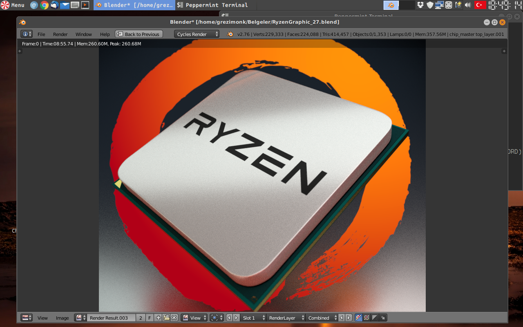Open the Help menu
The image size is (523, 327).
105,34
